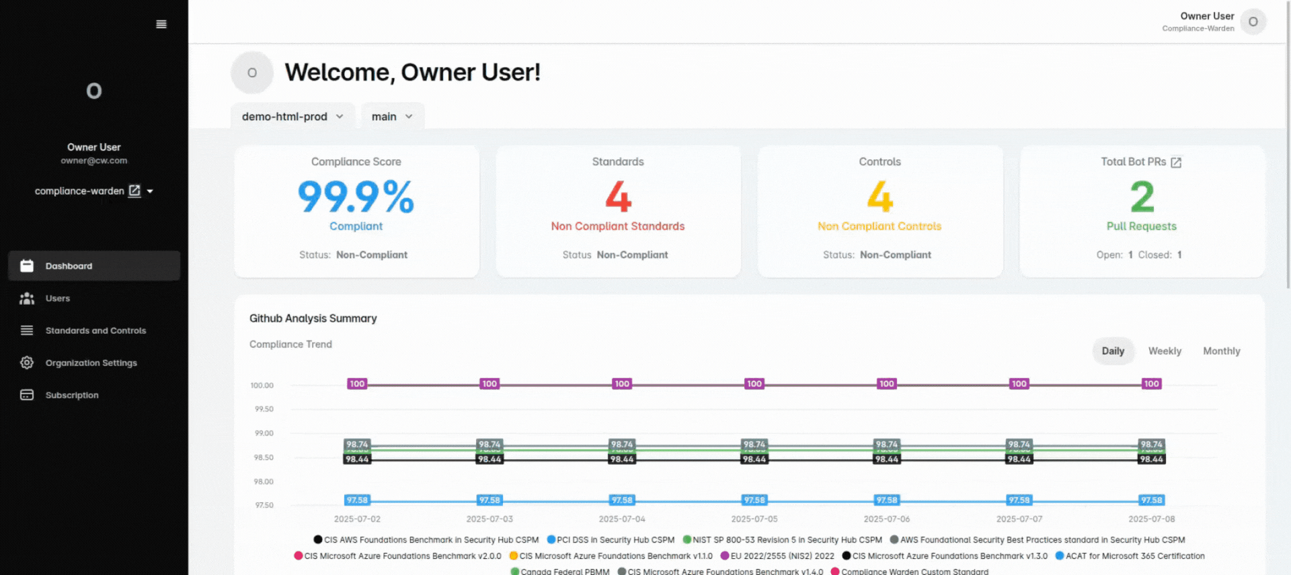Click the Compliance Score 99.9% card

[x=356, y=211]
